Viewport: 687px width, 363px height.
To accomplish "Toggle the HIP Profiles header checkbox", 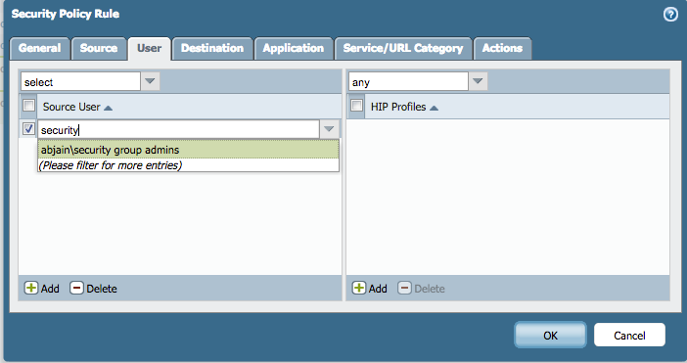I will click(x=356, y=106).
